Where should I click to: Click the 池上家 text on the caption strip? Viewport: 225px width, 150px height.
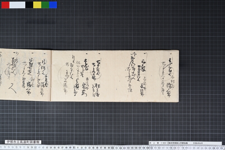pos(154,143)
